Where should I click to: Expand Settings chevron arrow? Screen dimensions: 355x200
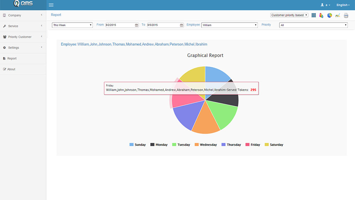coord(42,47)
